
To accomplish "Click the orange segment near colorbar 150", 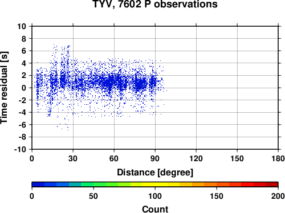I will click(217, 185).
